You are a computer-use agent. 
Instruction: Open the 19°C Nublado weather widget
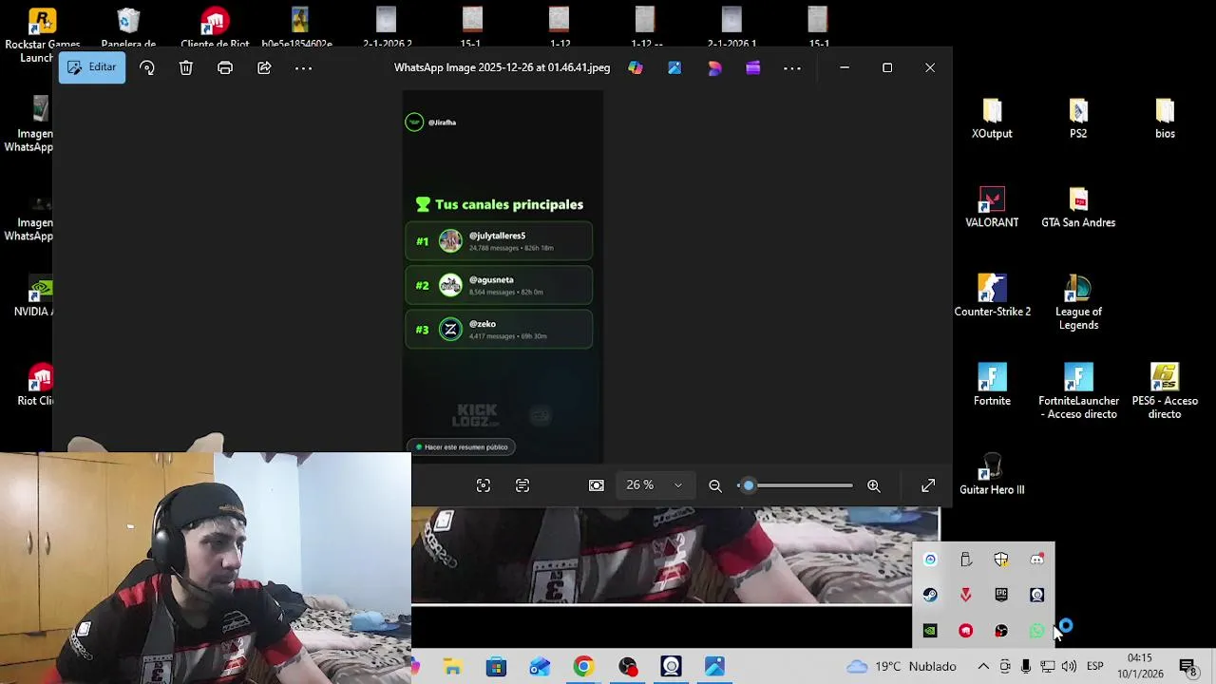pyautogui.click(x=902, y=667)
